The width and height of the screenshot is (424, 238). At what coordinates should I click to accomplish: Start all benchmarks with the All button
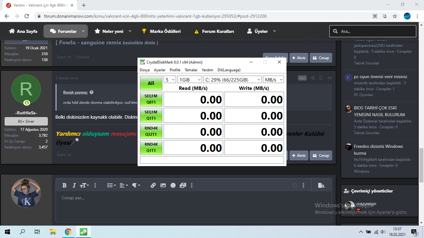pos(151,83)
